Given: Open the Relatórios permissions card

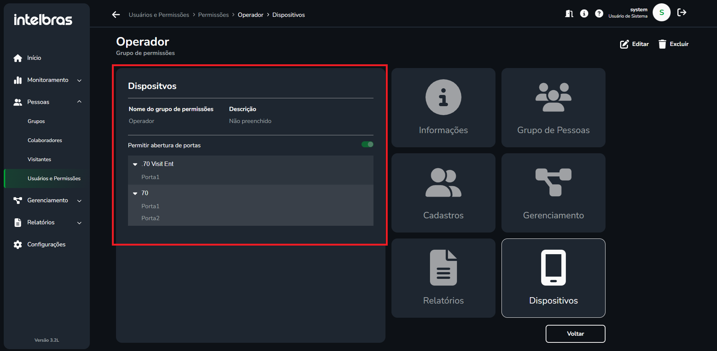Looking at the screenshot, I should point(443,278).
